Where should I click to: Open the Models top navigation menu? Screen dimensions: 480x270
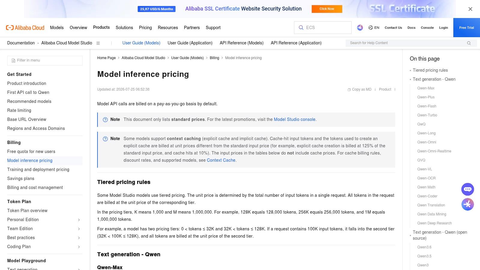click(x=57, y=28)
